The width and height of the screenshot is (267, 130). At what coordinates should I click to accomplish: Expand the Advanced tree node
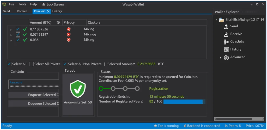(221, 58)
